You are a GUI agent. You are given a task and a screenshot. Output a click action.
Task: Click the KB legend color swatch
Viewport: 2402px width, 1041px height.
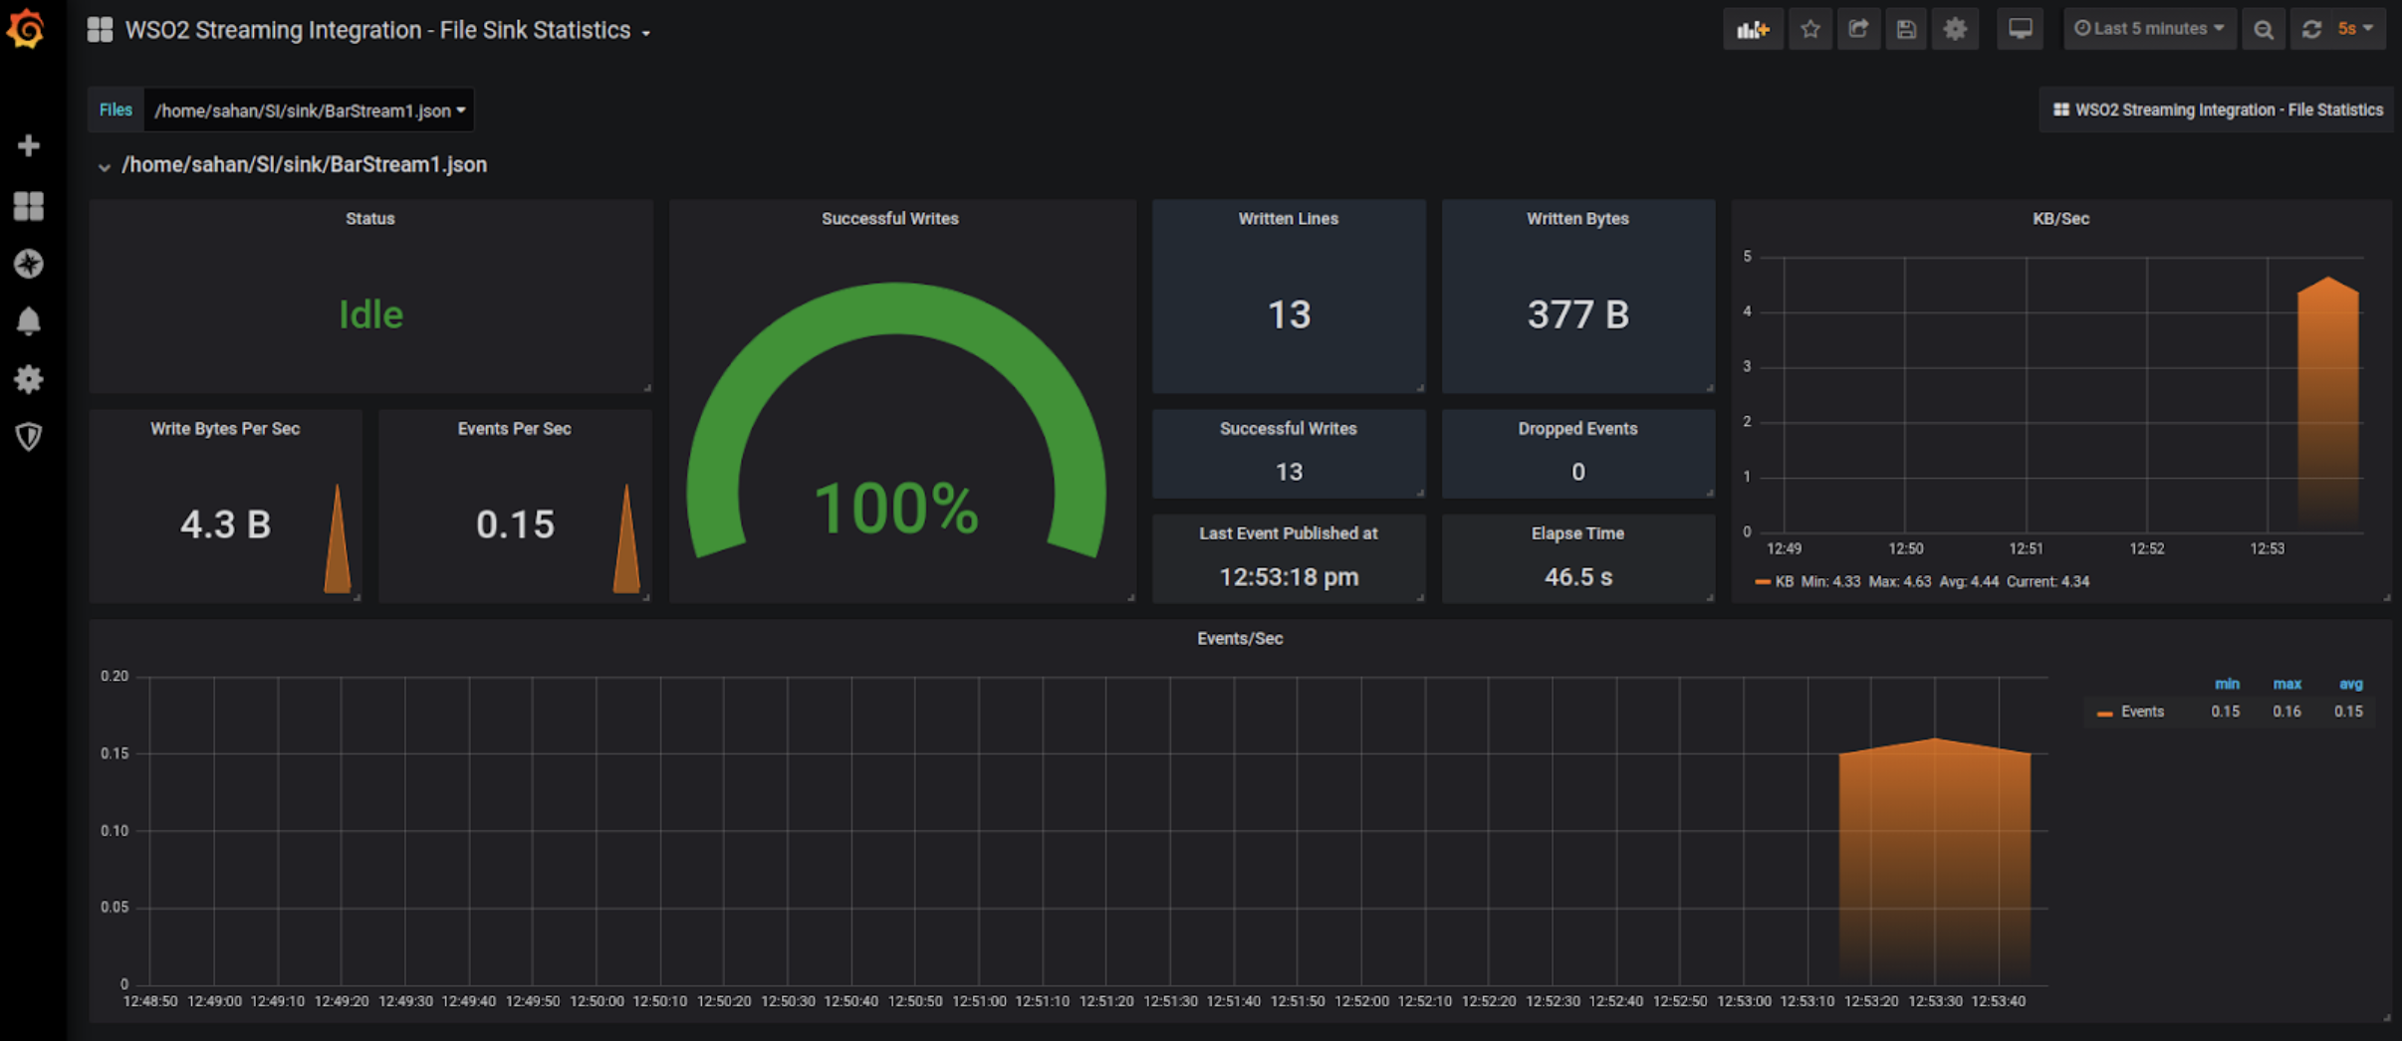[1762, 582]
